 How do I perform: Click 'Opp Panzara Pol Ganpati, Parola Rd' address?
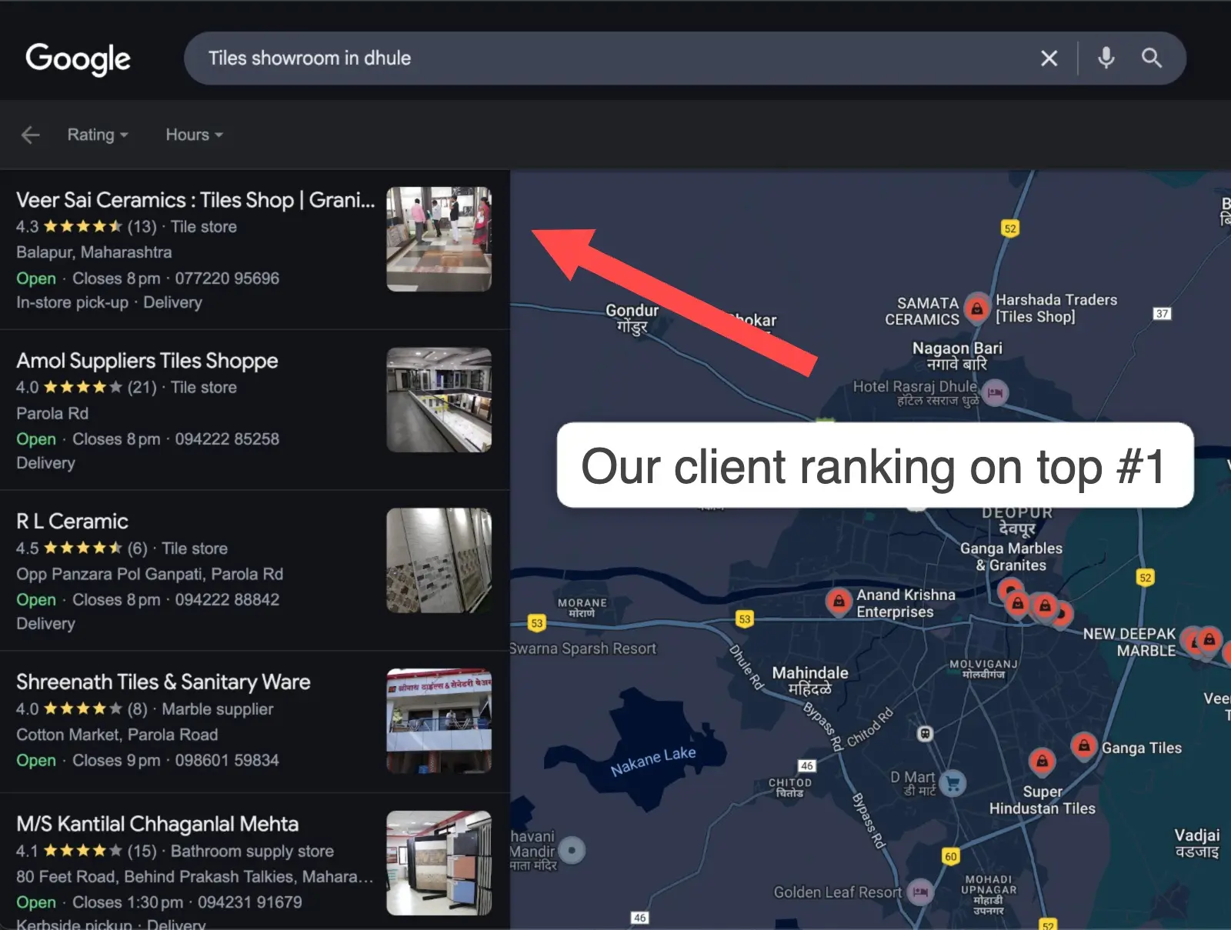click(x=150, y=574)
